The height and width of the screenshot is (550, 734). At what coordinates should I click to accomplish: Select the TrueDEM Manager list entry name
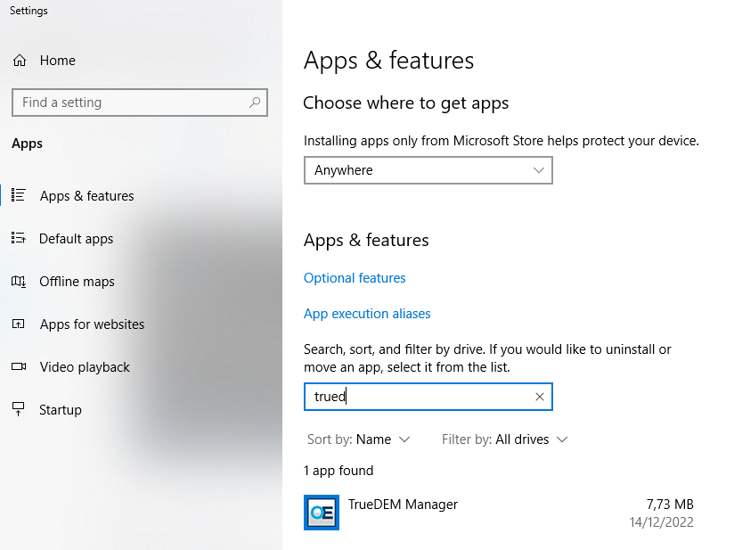(403, 505)
